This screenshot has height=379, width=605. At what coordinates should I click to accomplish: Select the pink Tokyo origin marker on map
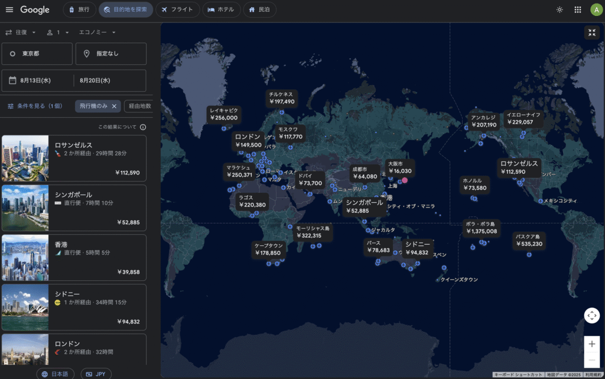[404, 180]
